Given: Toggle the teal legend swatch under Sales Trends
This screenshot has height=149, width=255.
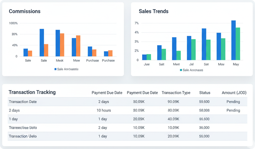Looking at the screenshot, I should tap(181, 70).
